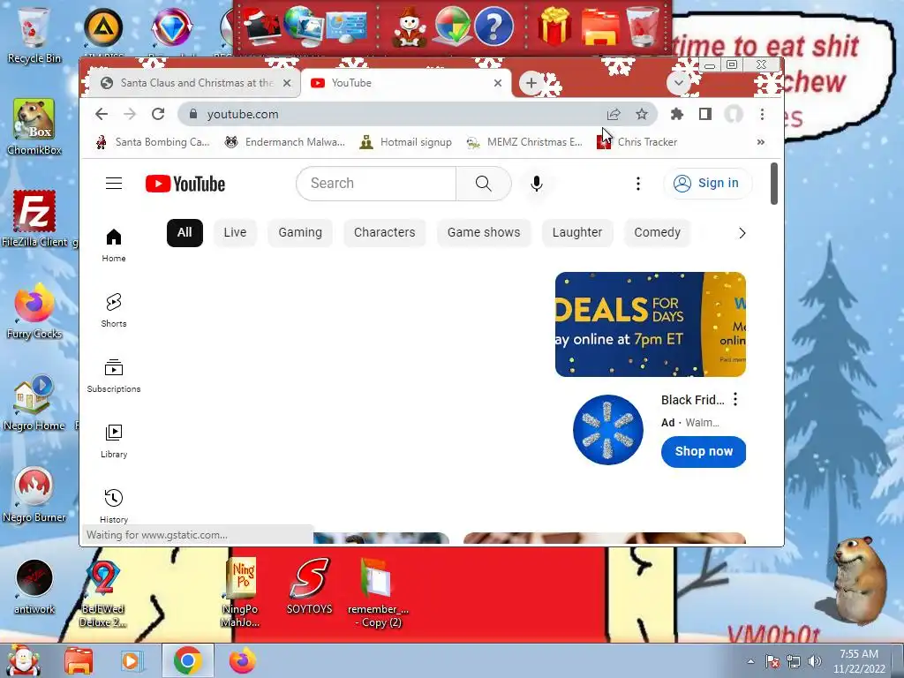Open FileZilla Client desktop icon
The width and height of the screenshot is (904, 678).
(x=34, y=219)
